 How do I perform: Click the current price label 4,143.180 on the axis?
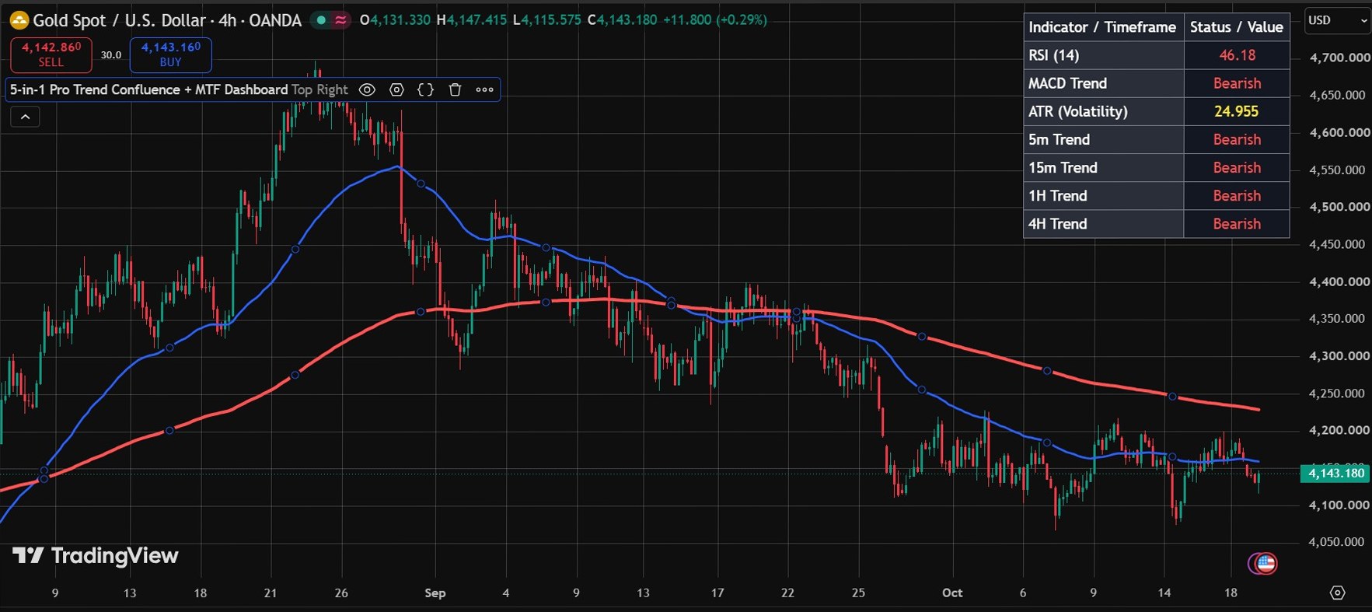(x=1335, y=473)
